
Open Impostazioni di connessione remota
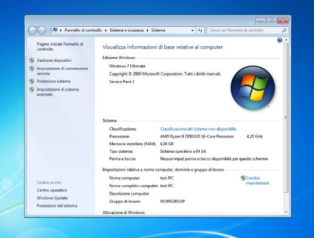point(62,71)
